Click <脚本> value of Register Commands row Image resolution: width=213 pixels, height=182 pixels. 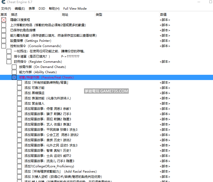[x=165, y=62]
